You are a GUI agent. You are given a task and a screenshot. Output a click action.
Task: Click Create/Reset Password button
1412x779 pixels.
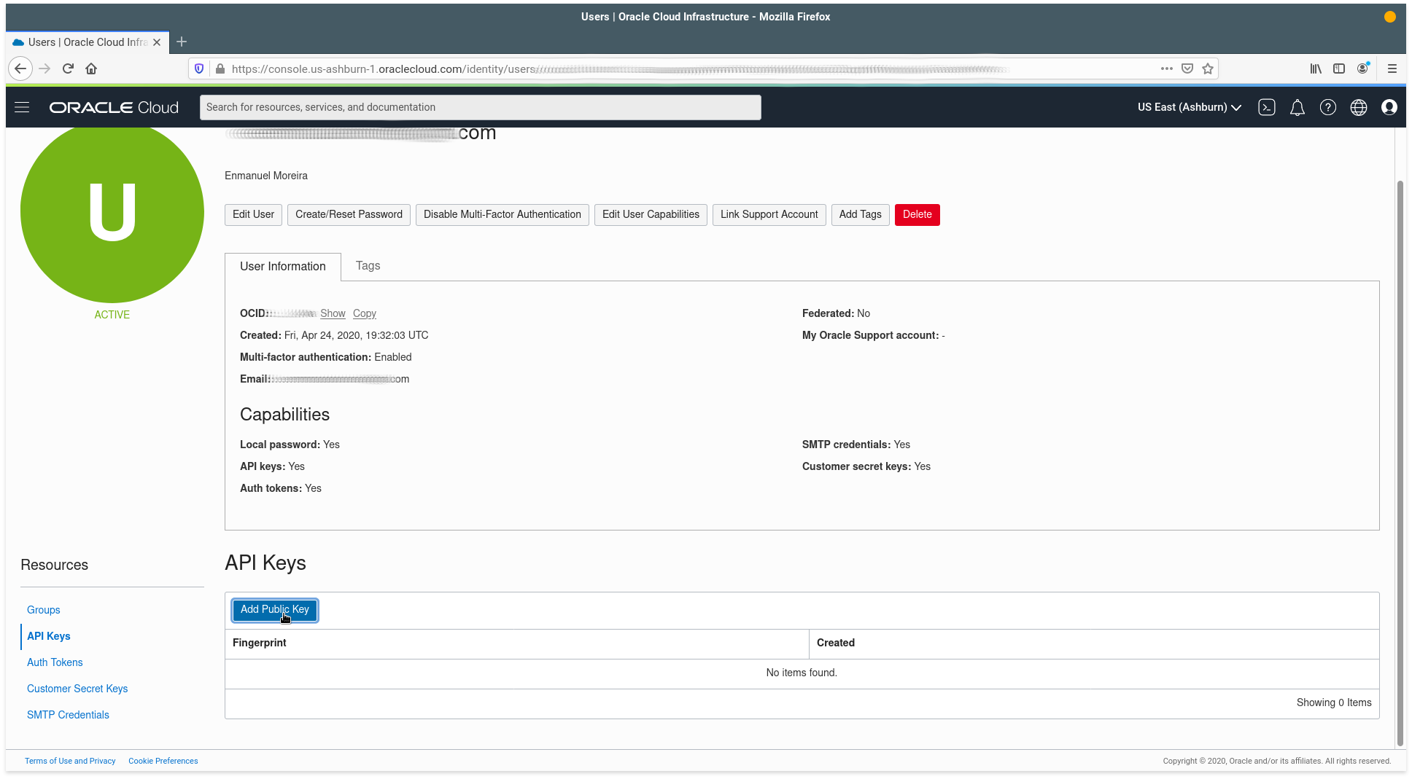tap(349, 214)
